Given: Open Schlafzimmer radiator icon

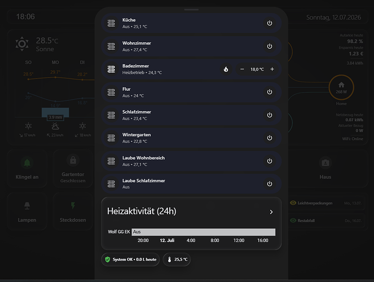Looking at the screenshot, I should [111, 115].
